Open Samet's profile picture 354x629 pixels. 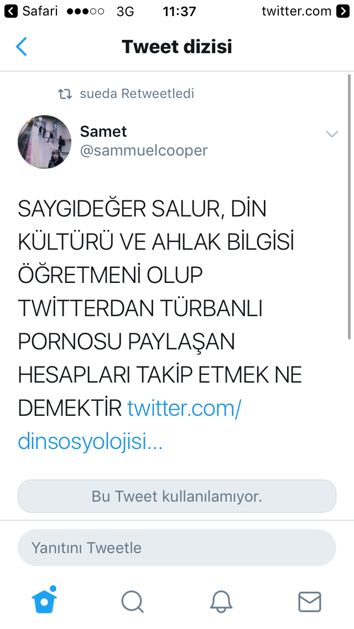click(x=44, y=142)
